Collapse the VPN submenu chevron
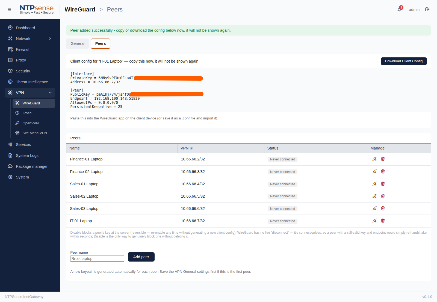Viewport: 437px width, 302px height. tap(50, 93)
